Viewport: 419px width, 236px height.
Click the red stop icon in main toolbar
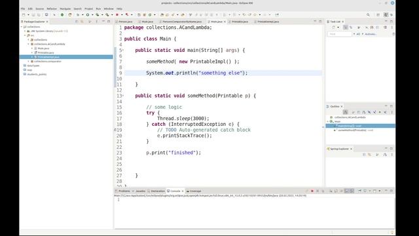[117, 14]
